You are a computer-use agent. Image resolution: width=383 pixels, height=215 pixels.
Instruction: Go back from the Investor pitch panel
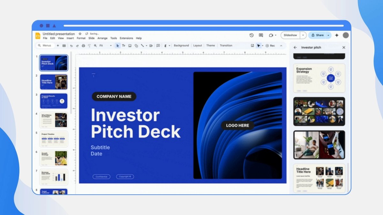tap(295, 47)
